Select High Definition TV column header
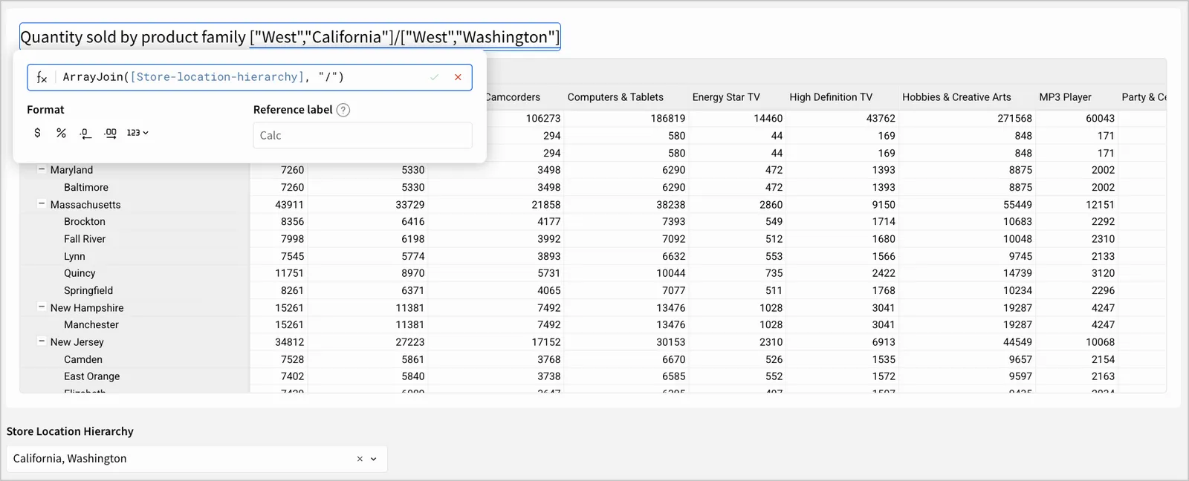Viewport: 1189px width, 481px height. pyautogui.click(x=831, y=97)
